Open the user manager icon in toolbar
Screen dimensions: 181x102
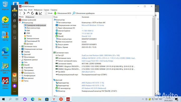[36, 13]
